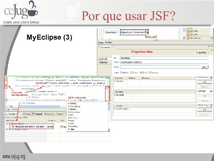Collapse the Warnings group in Problems
214x161 pixels.
7,129
